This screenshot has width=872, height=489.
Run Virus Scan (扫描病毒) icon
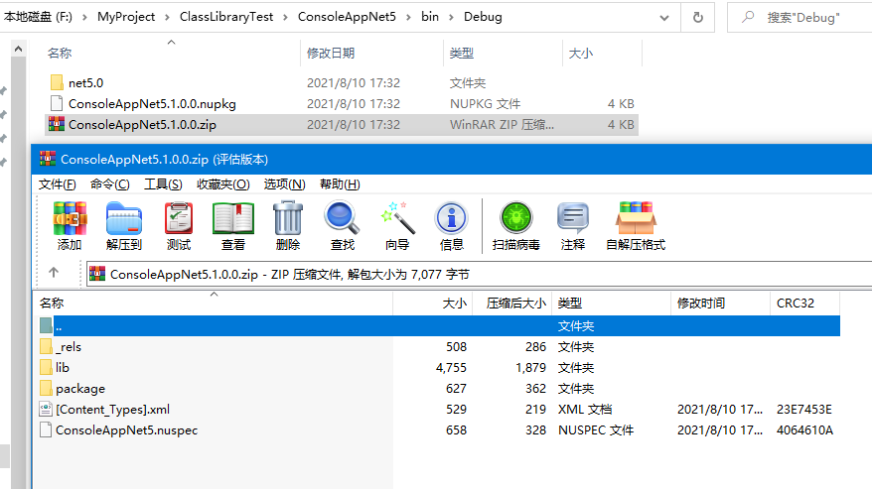515,219
